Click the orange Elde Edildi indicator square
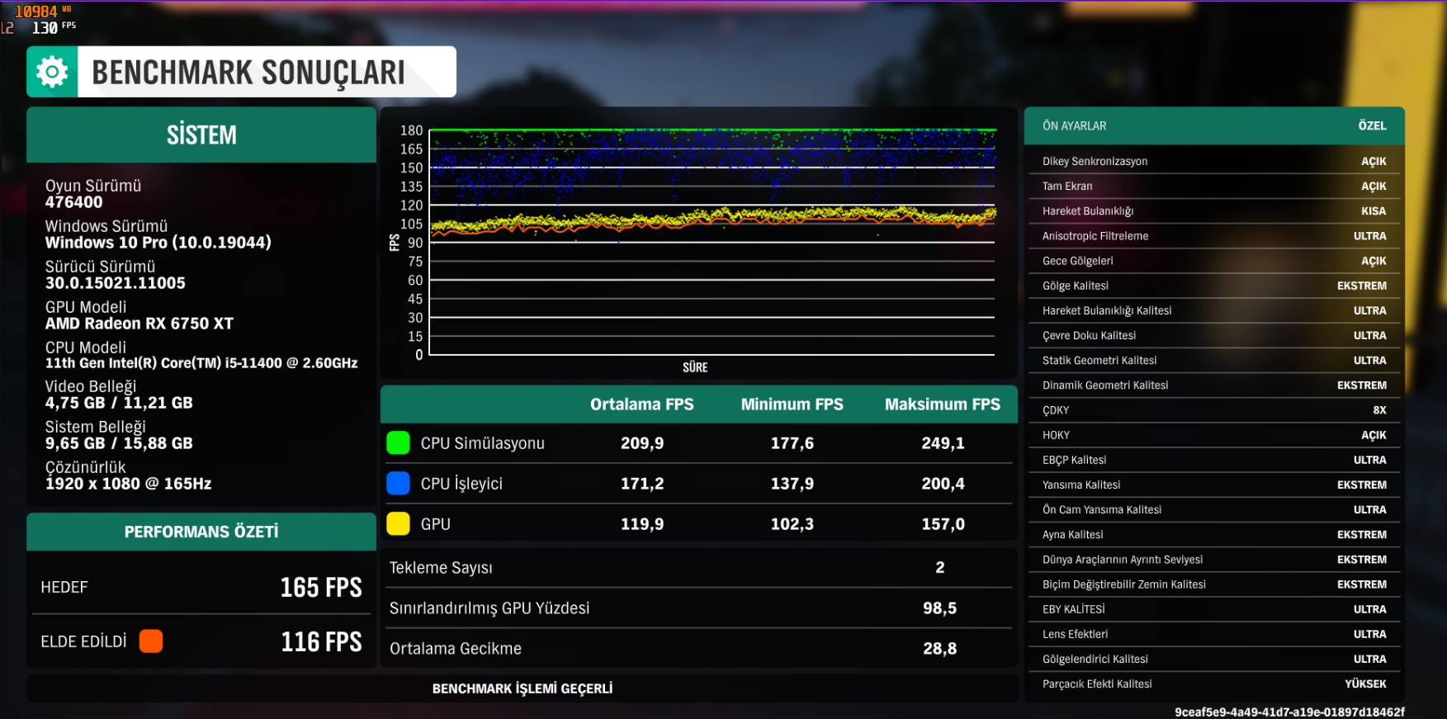The width and height of the screenshot is (1447, 719). tap(151, 641)
